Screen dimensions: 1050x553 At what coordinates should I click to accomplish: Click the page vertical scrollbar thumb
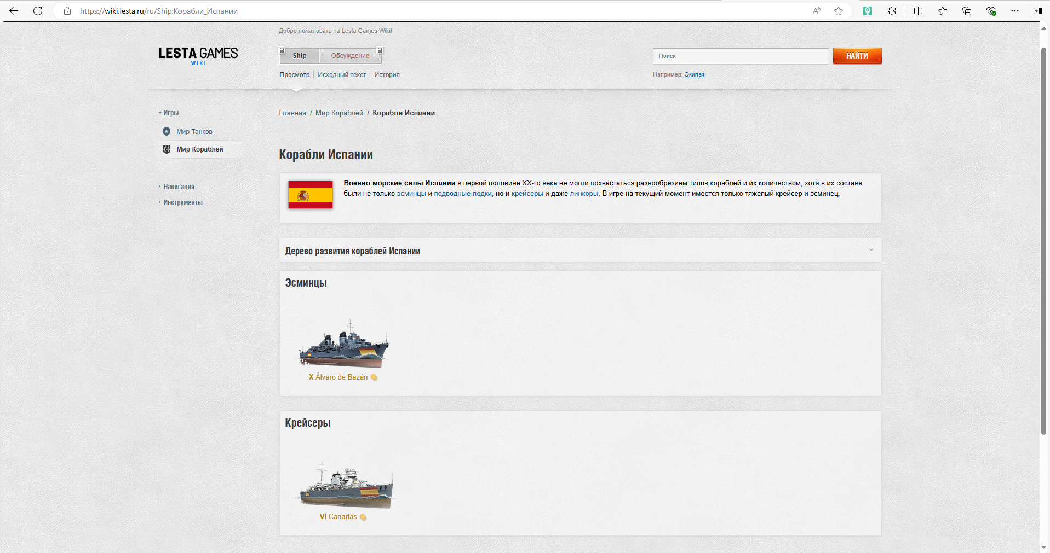(x=1044, y=241)
